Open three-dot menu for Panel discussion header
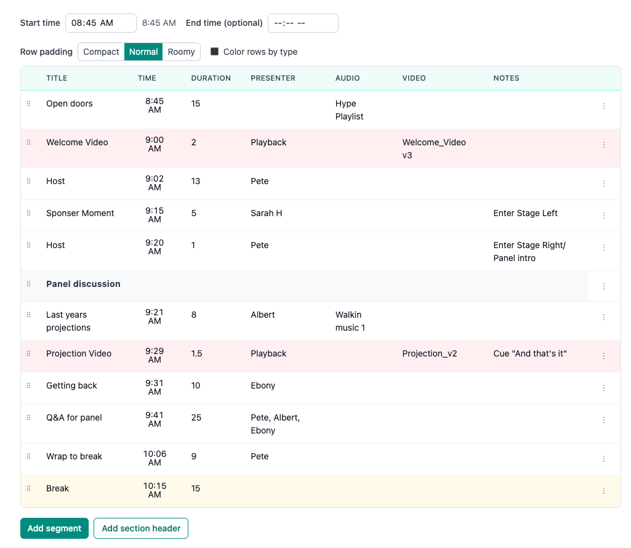The image size is (631, 548). pyautogui.click(x=604, y=286)
